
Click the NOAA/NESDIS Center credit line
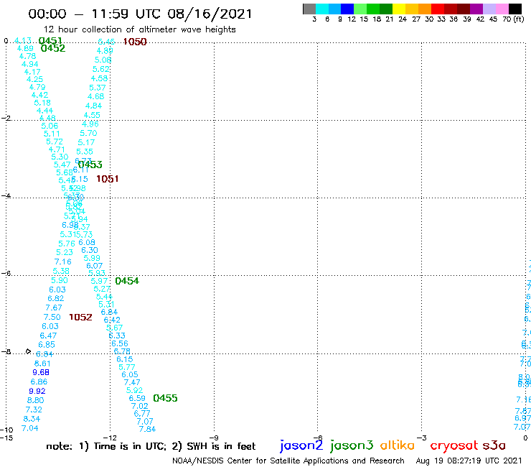[288, 461]
